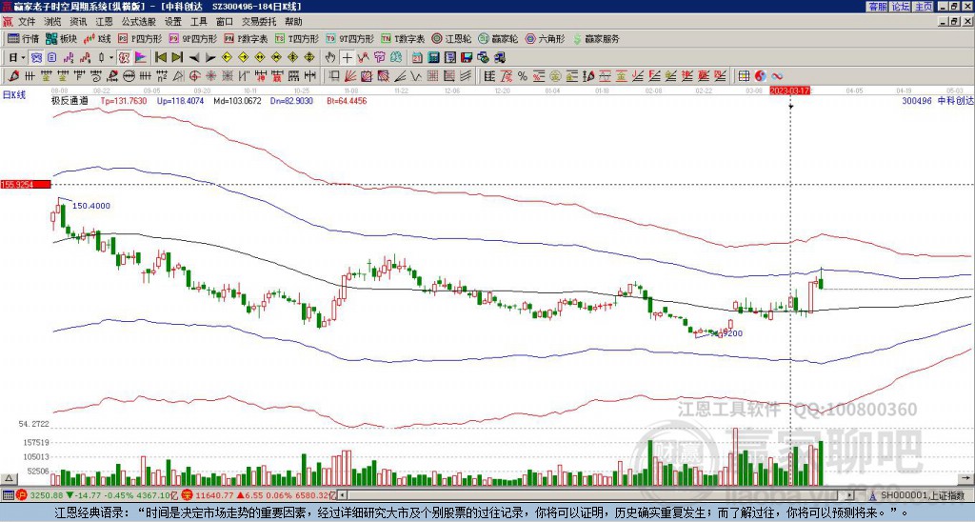Click the 主页 homepage button
Image resolution: width=975 pixels, height=522 pixels.
(x=924, y=7)
